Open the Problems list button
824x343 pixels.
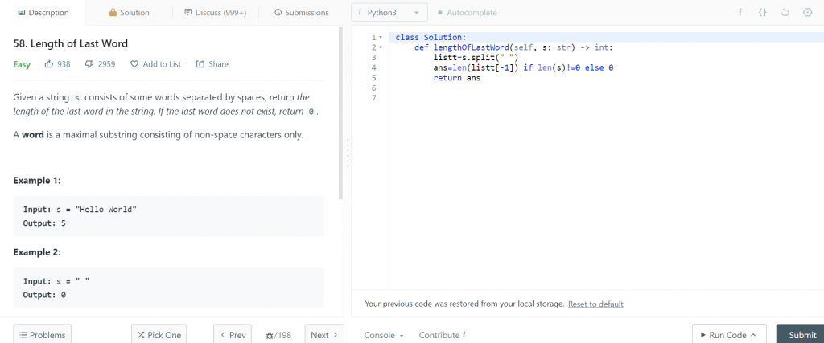click(42, 335)
